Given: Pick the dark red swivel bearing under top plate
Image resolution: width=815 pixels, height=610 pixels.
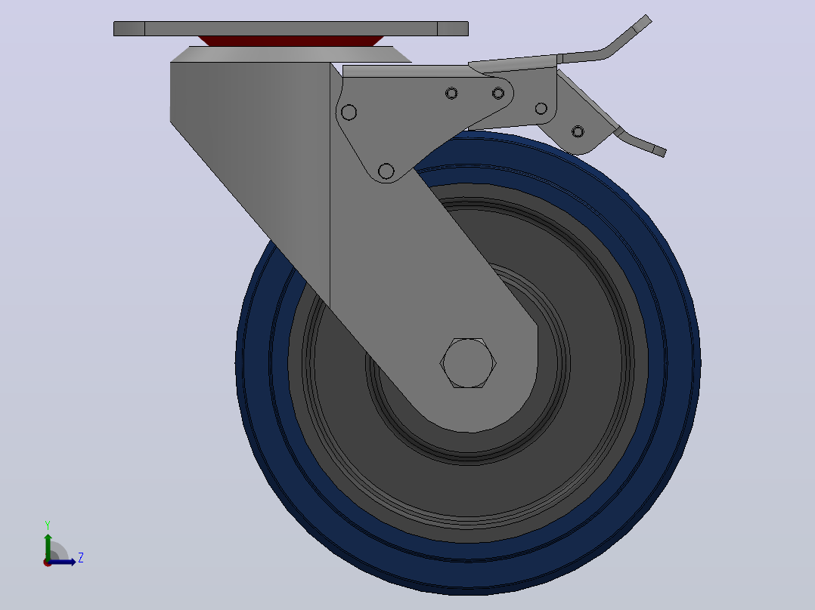Looking at the screenshot, I should point(291,41).
